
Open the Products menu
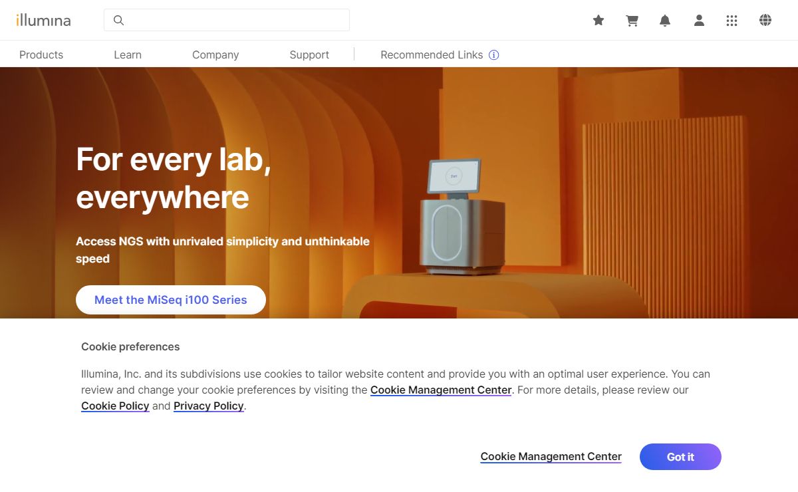click(x=41, y=55)
